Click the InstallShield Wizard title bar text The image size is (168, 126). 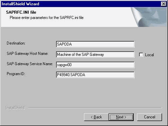tap(20, 4)
